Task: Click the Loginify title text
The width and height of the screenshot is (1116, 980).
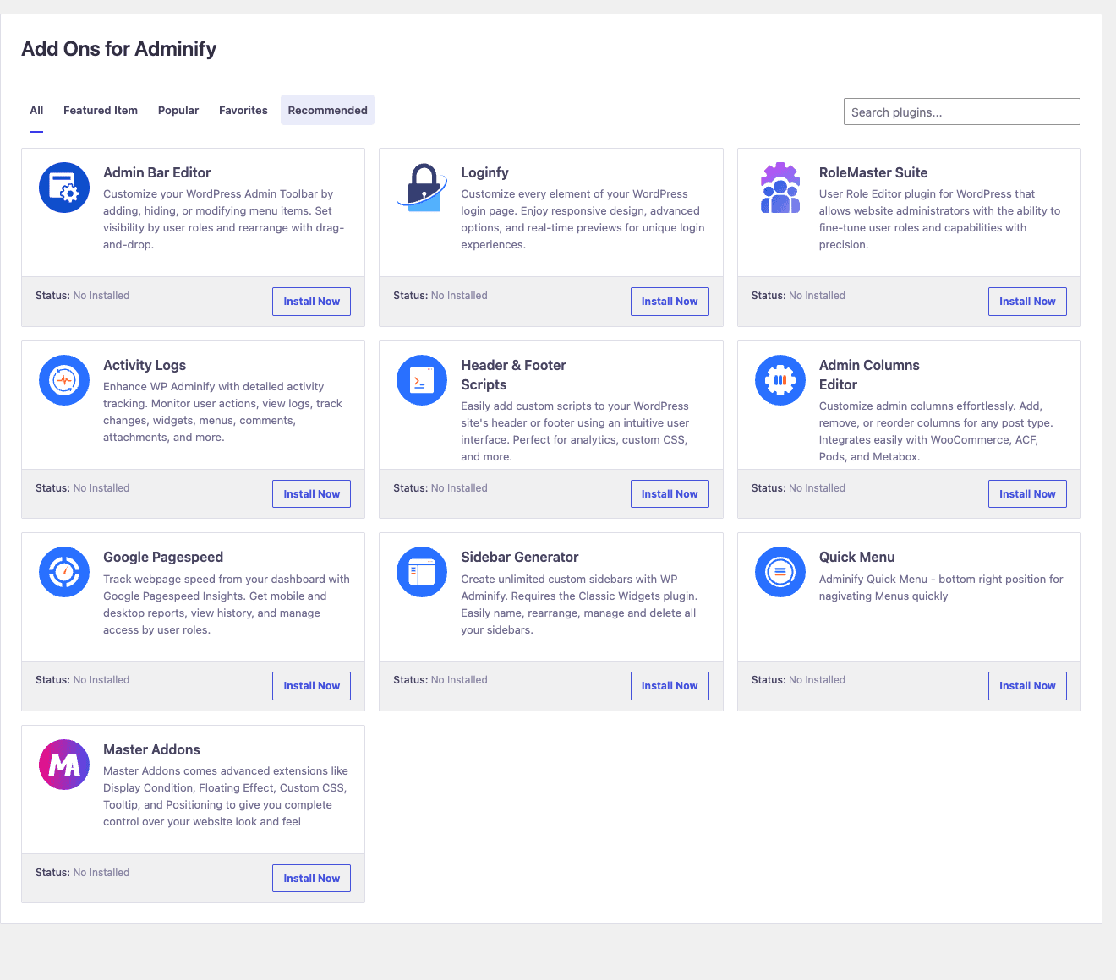Action: (x=484, y=172)
